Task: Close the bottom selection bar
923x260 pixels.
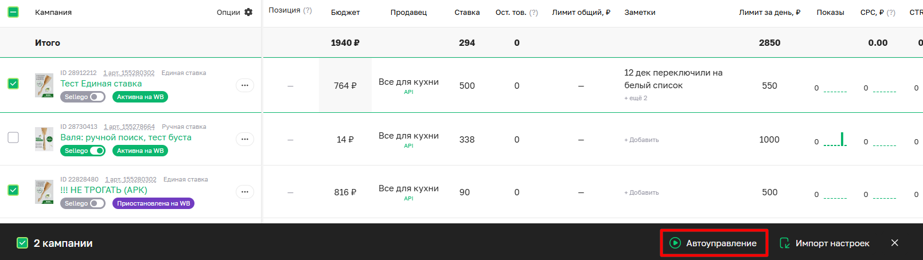Action: (x=894, y=243)
